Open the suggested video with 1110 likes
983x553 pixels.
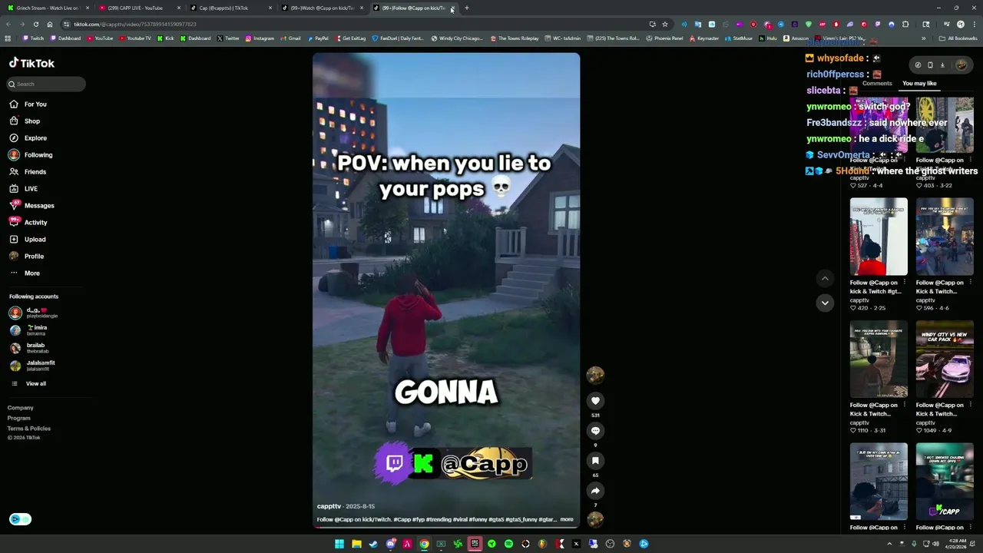tap(879, 359)
